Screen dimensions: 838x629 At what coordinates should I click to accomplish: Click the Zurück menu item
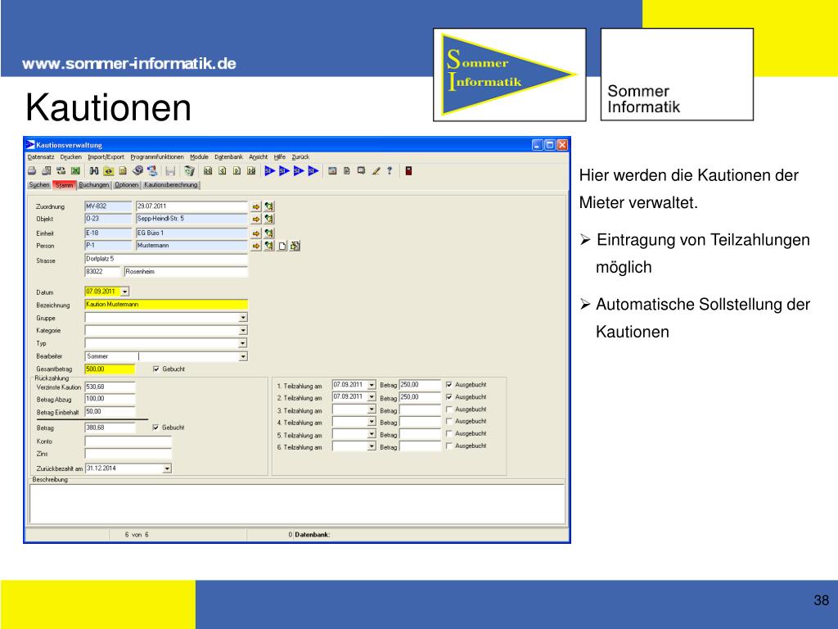pos(300,157)
